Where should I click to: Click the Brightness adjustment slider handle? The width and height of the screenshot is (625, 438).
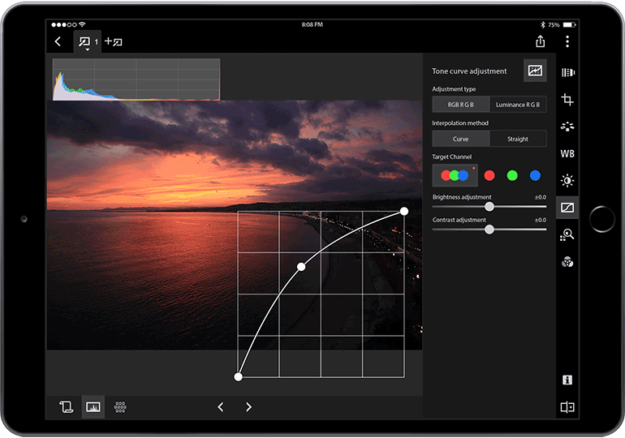pos(489,207)
